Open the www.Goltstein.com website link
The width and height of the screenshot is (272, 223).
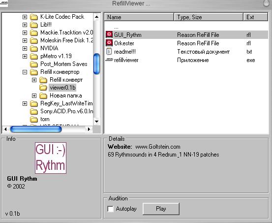point(158,147)
